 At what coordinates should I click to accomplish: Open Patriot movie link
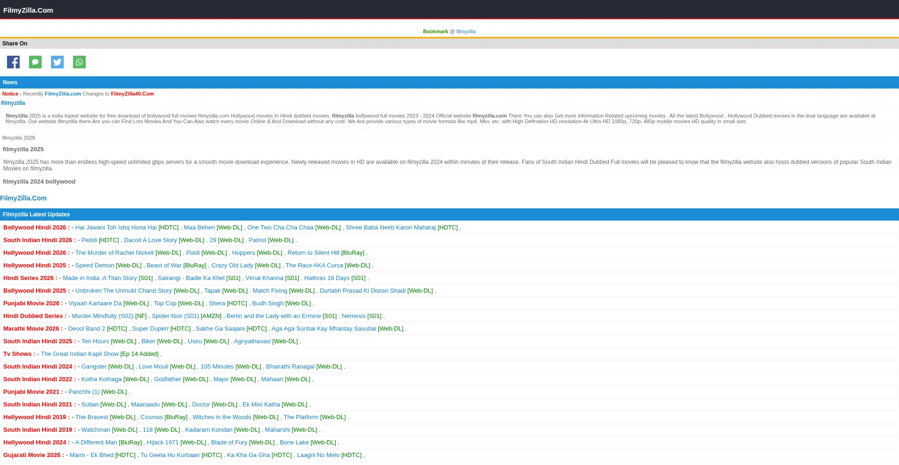coord(258,240)
